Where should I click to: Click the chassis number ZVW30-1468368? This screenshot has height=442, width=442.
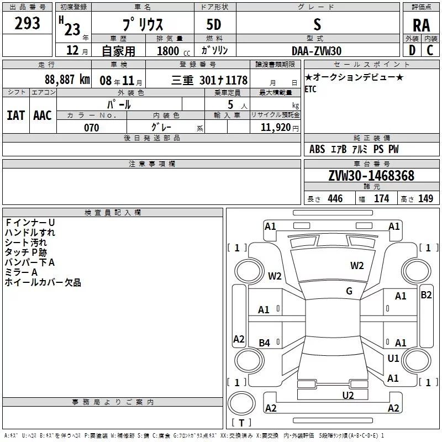pyautogui.click(x=371, y=176)
